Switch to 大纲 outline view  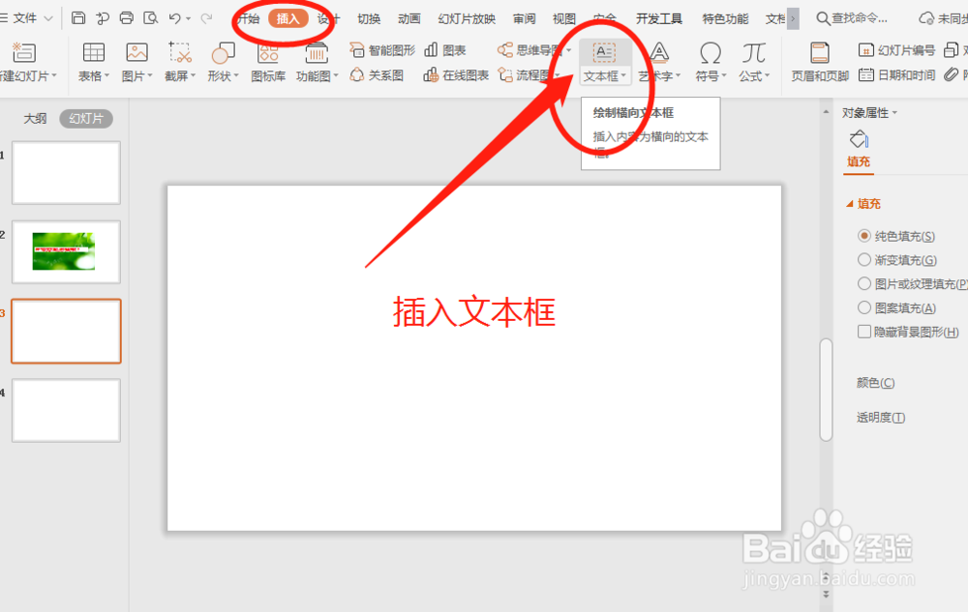click(35, 118)
